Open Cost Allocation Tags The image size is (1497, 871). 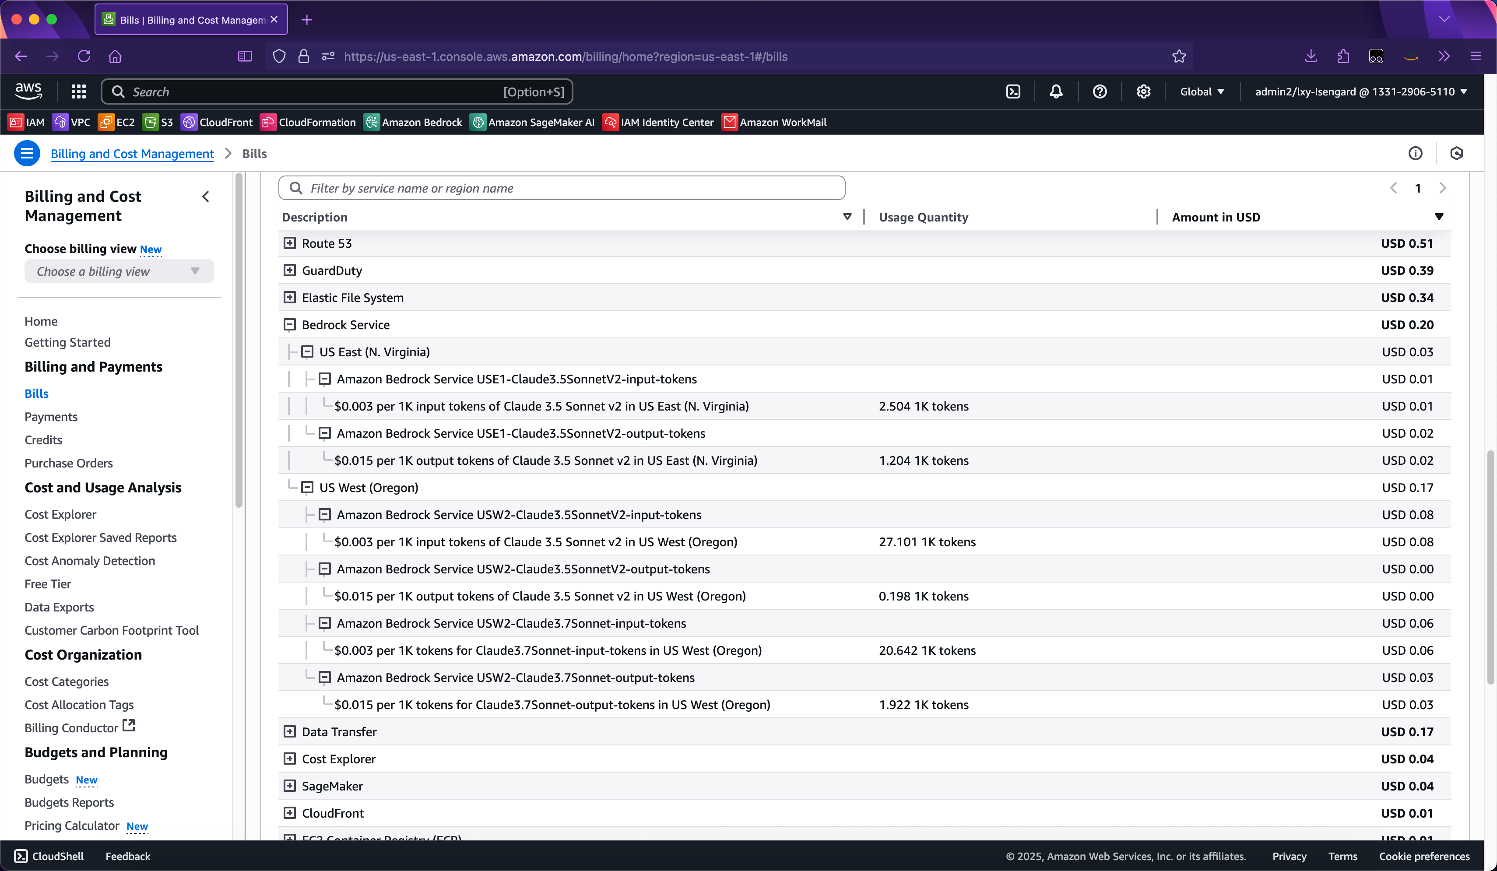pyautogui.click(x=79, y=705)
